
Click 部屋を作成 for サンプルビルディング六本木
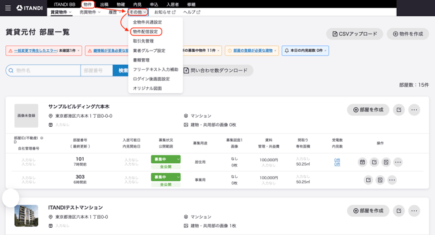pos(368,110)
